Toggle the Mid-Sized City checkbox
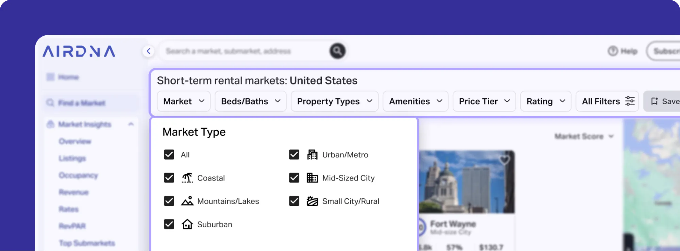680x251 pixels. (294, 178)
